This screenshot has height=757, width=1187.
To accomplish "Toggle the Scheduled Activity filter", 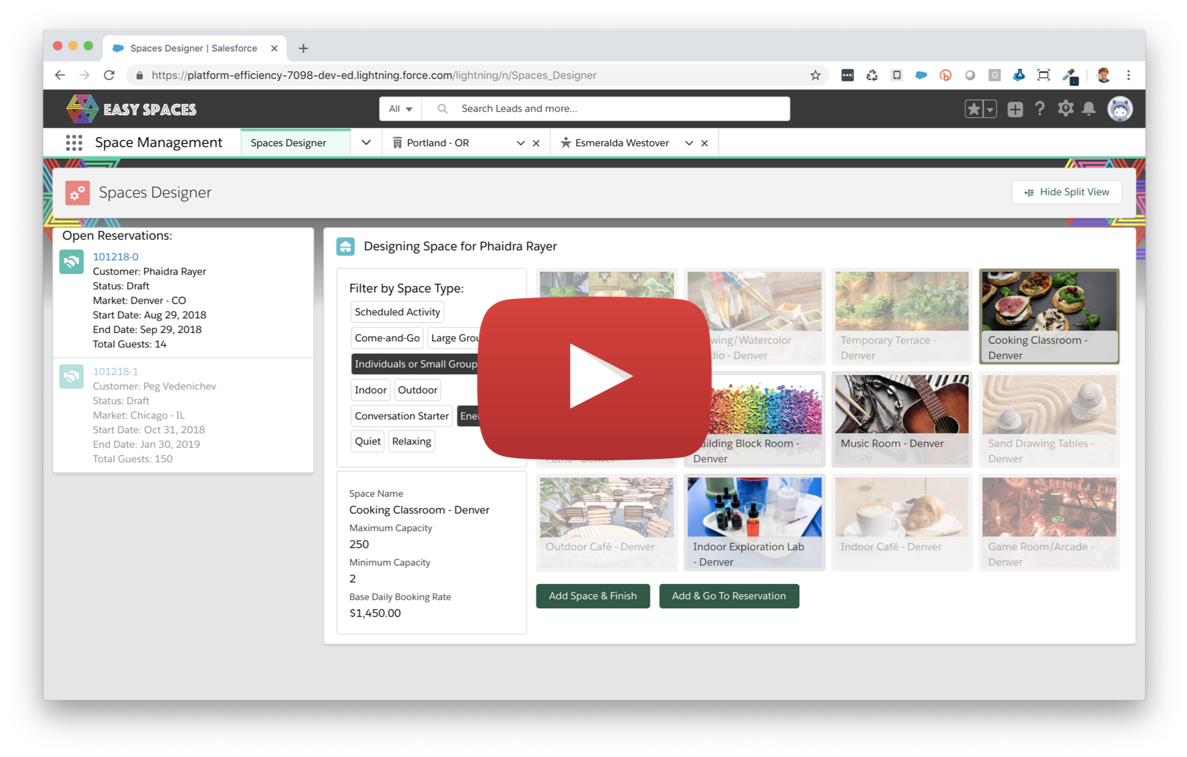I will 397,312.
